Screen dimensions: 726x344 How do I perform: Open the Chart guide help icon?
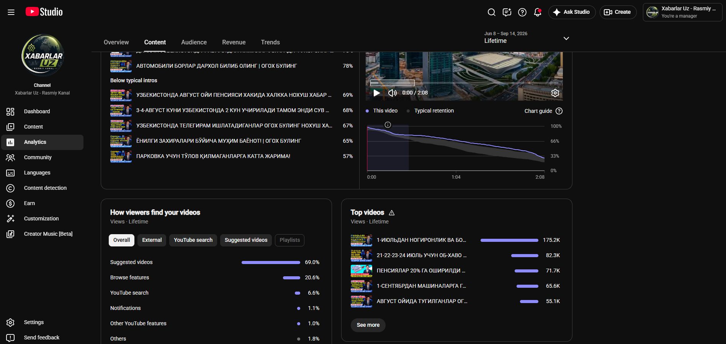pyautogui.click(x=559, y=111)
